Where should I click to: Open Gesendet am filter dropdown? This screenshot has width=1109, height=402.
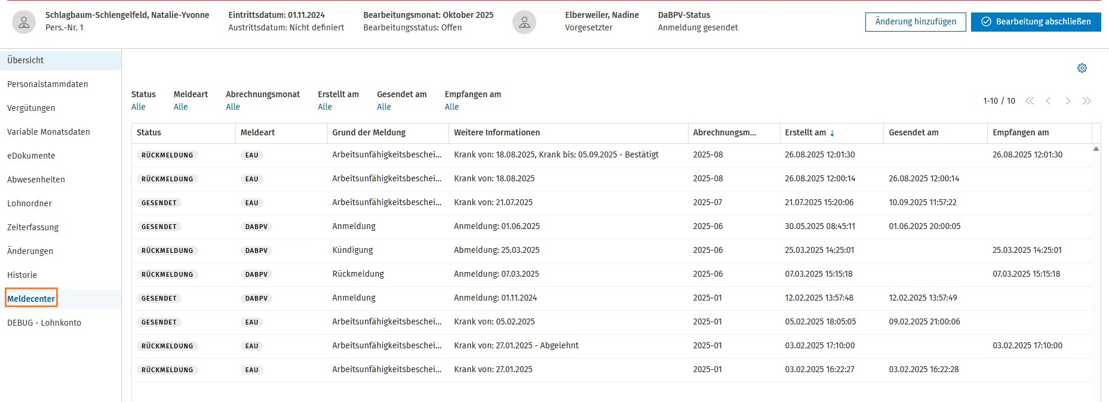383,107
